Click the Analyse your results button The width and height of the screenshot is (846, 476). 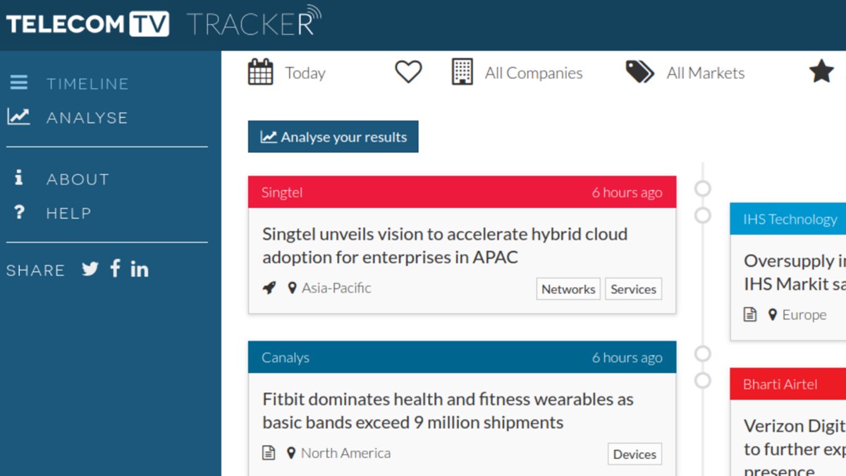click(333, 137)
